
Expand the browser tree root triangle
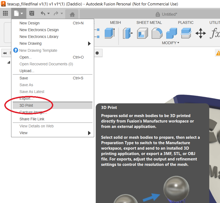coord(9,62)
